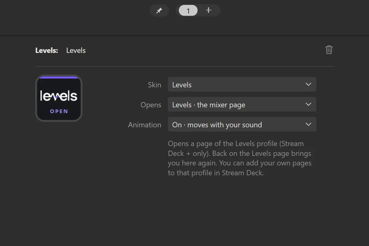
Task: Open the Skin dropdown
Action: click(x=242, y=85)
